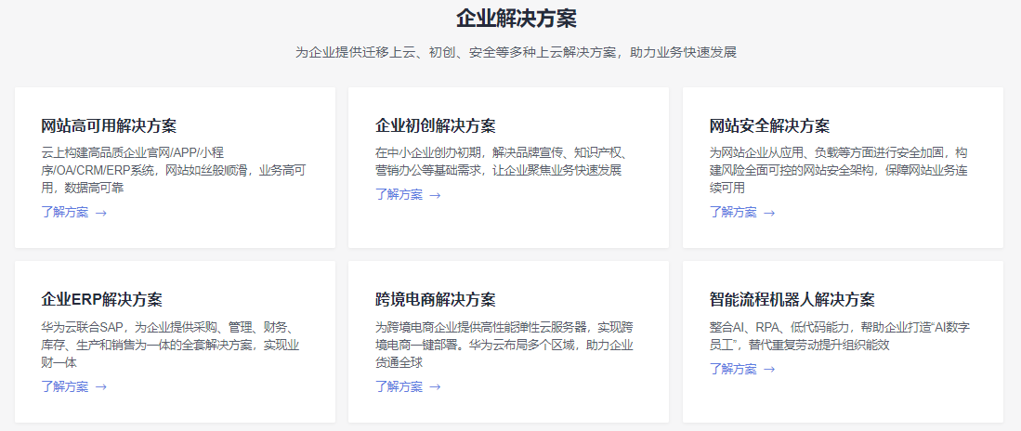
Task: Select the 网站安全解决方案 card title
Action: point(769,126)
